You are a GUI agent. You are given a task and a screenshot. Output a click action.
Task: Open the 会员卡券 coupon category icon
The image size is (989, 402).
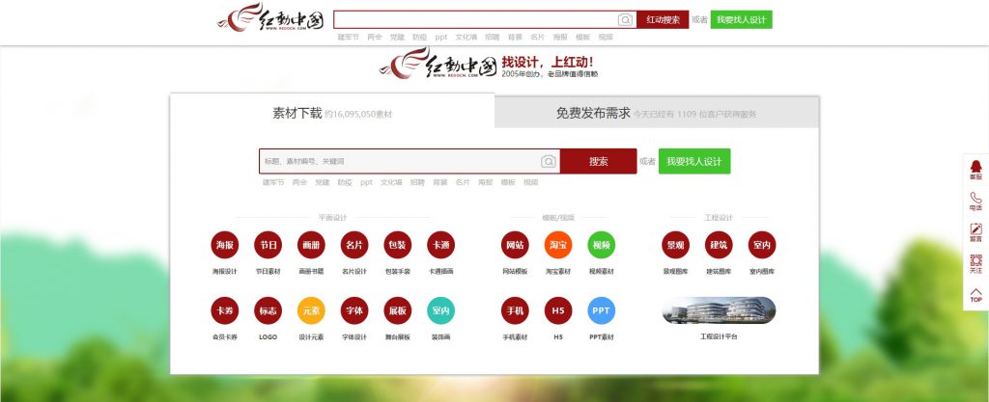coord(224,310)
